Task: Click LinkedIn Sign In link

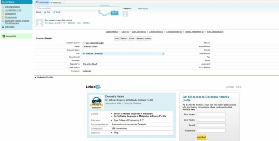Action: click(239, 87)
